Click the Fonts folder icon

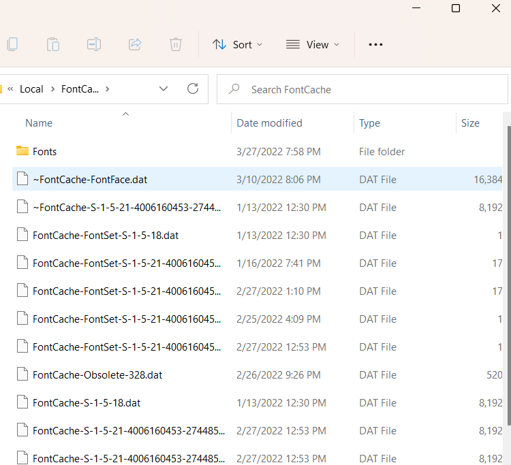[22, 151]
